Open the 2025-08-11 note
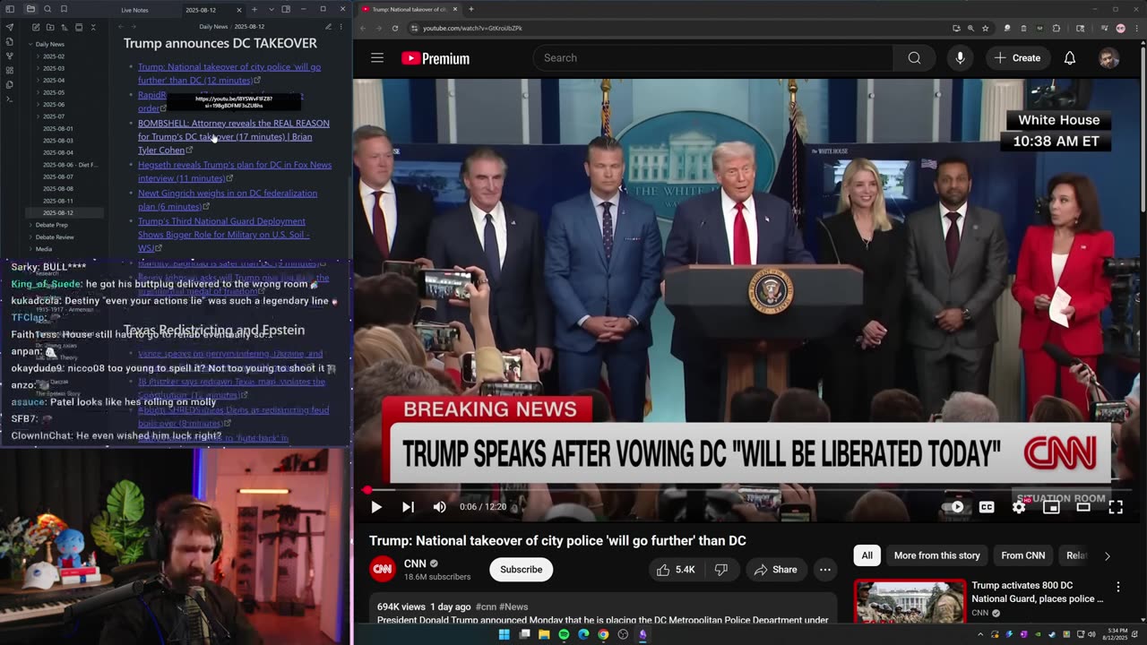1147x645 pixels. point(58,201)
